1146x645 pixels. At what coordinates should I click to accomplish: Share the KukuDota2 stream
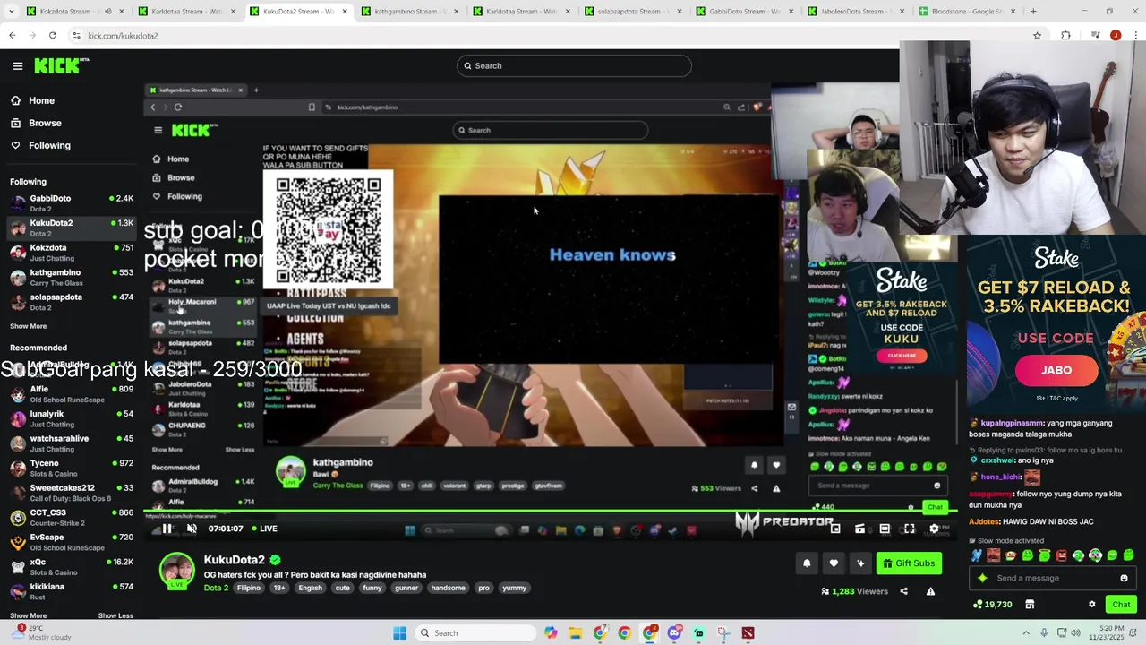[903, 591]
